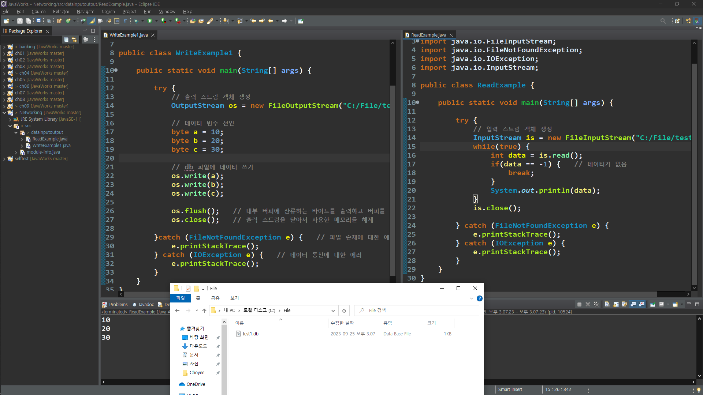
Task: Click the Save All toolbar icon
Action: click(x=28, y=21)
